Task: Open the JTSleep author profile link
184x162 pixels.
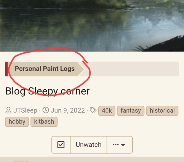Action: tap(25, 110)
